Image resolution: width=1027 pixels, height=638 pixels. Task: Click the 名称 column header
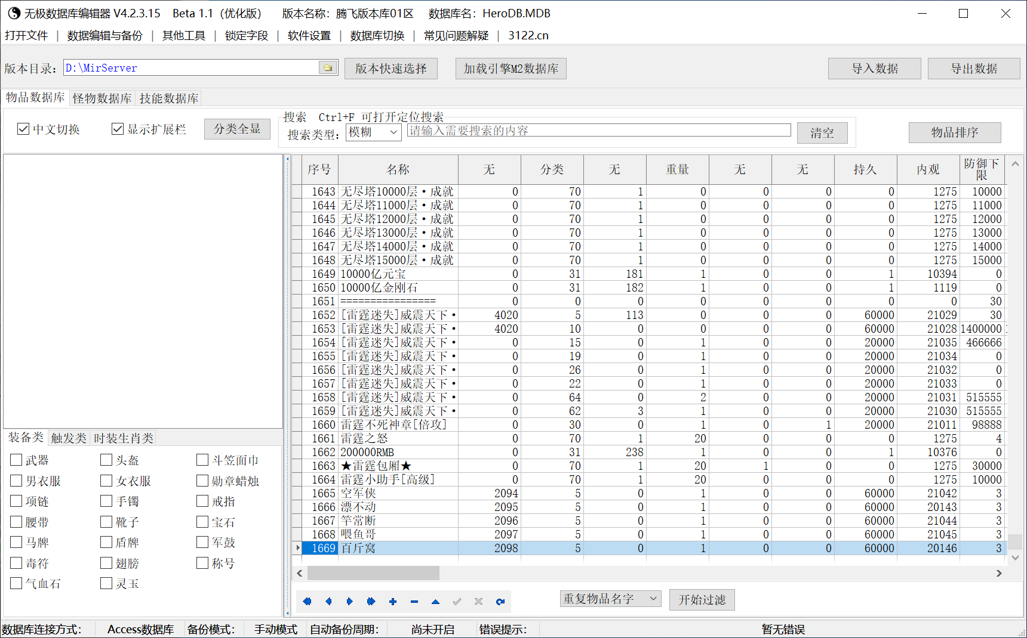398,169
